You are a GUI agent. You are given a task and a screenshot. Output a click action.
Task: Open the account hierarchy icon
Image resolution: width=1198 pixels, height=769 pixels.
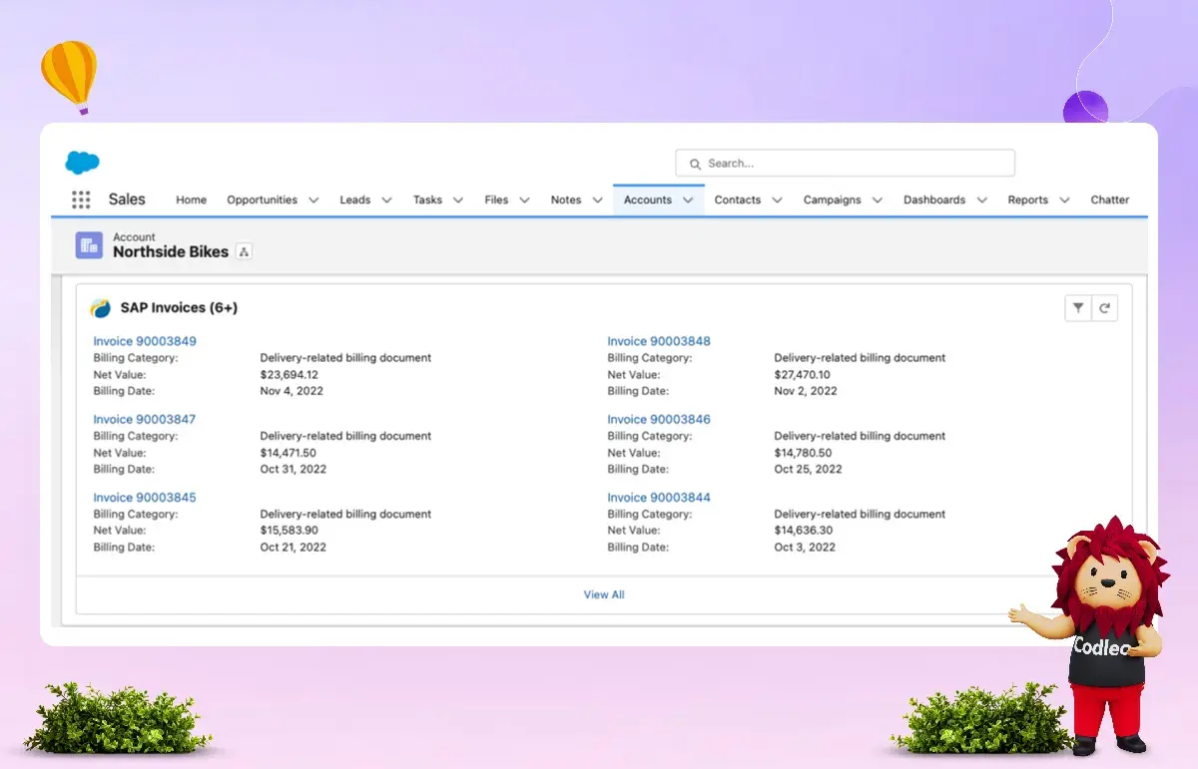pyautogui.click(x=244, y=252)
